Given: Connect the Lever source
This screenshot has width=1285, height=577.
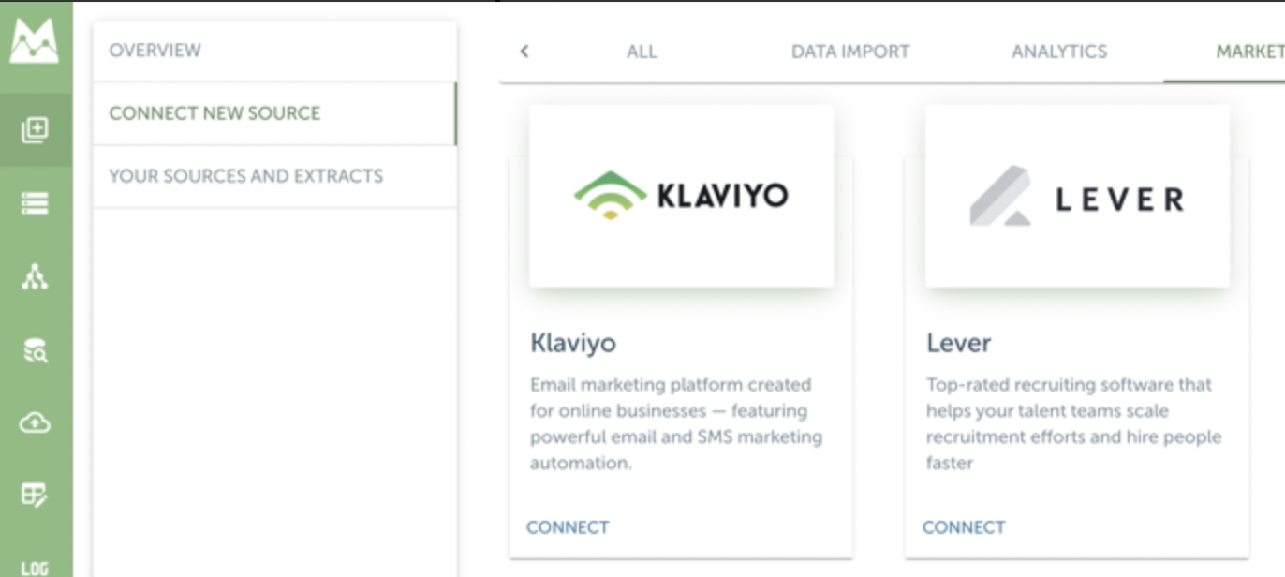Looking at the screenshot, I should click(x=964, y=527).
